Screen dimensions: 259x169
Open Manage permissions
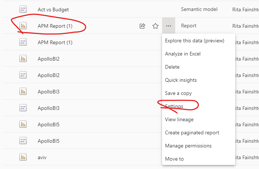(x=188, y=146)
